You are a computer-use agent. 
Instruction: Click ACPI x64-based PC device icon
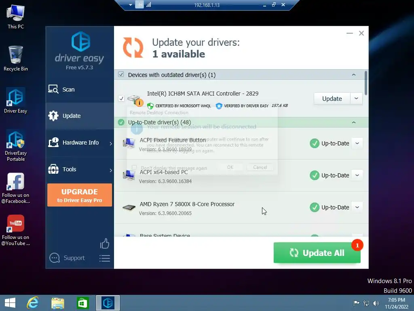click(x=129, y=175)
